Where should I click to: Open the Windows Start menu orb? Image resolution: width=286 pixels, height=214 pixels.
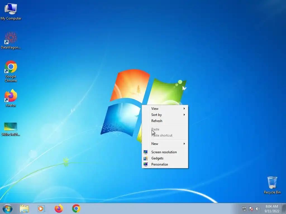(8, 208)
